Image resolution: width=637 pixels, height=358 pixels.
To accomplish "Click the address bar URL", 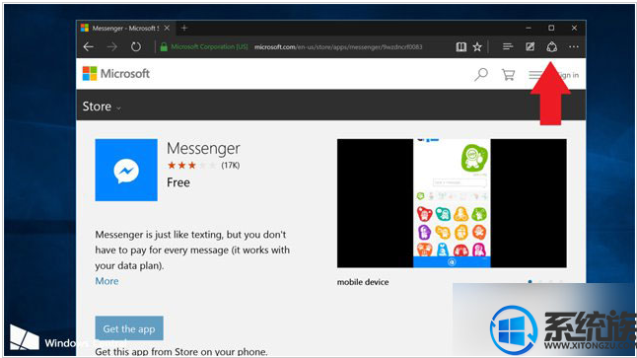I will 338,46.
